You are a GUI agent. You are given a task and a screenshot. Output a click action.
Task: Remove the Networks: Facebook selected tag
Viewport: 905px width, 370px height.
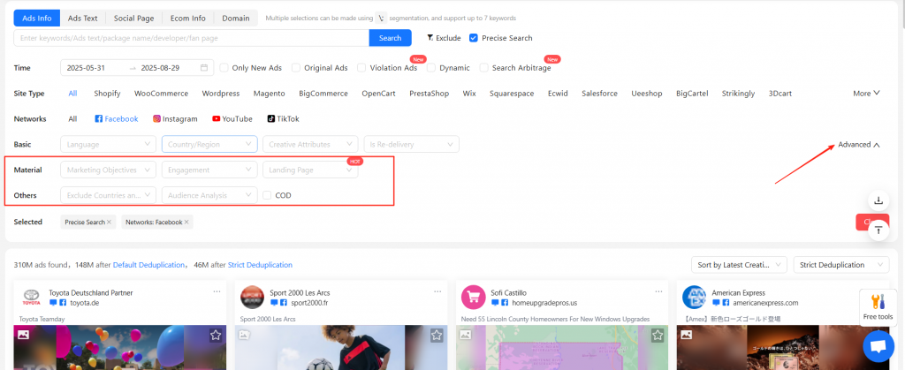tap(186, 222)
